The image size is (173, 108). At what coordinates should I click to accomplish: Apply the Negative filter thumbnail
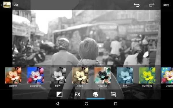point(103,75)
